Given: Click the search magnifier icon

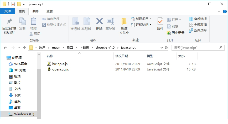Looking at the screenshot, I should coord(221,48).
